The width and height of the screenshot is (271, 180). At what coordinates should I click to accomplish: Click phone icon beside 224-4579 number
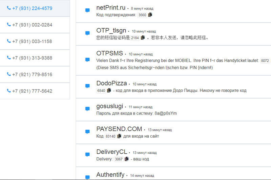pyautogui.click(x=9, y=8)
